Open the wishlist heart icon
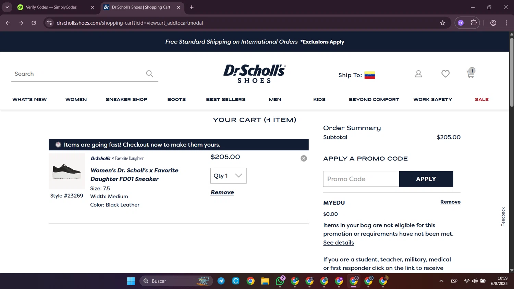Image resolution: width=514 pixels, height=289 pixels. point(445,74)
